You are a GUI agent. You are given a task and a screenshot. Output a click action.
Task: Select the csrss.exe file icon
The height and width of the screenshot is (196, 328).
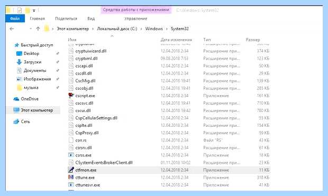pos(71,155)
